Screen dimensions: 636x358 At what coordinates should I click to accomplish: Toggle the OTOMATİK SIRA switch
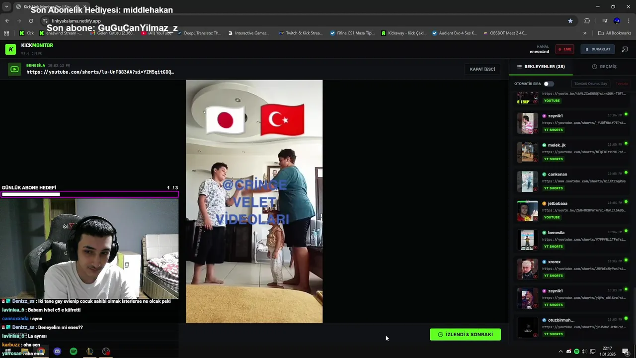pos(548,84)
